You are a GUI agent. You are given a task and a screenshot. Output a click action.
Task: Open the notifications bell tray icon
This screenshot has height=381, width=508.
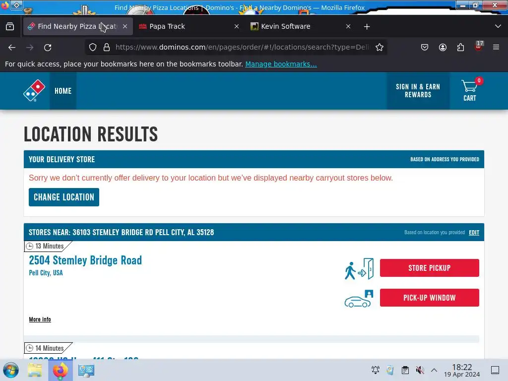pos(375,370)
